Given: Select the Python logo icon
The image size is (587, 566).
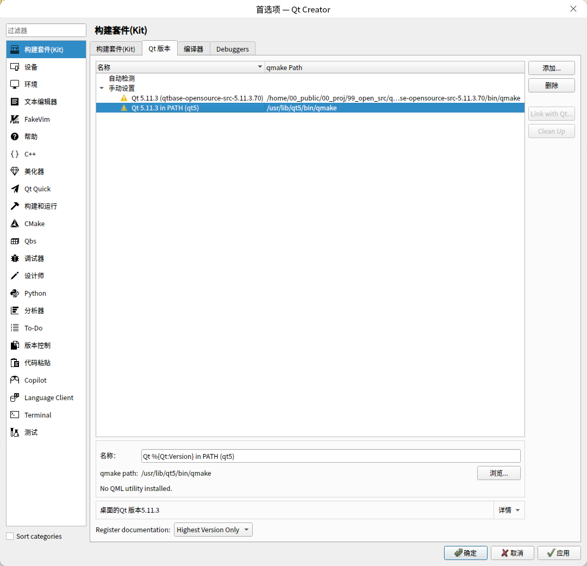Looking at the screenshot, I should (15, 293).
